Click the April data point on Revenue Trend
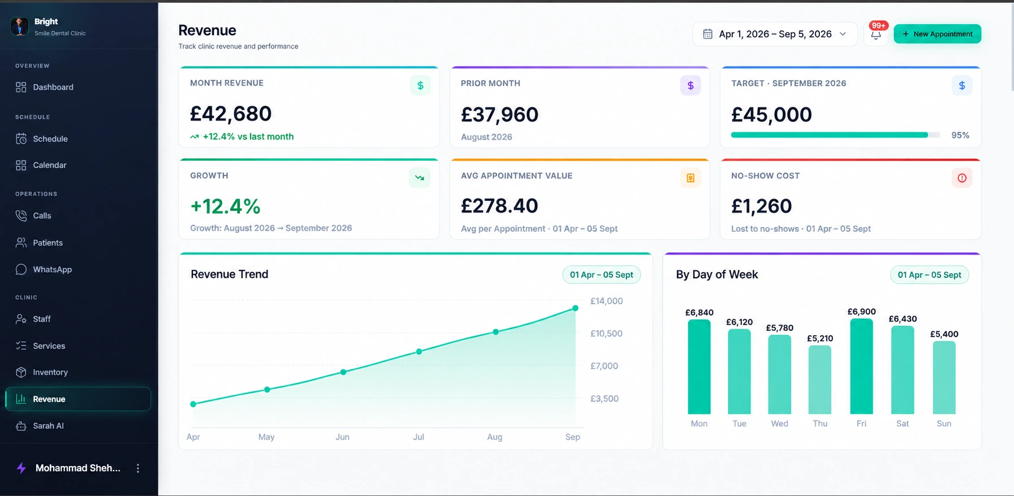This screenshot has width=1014, height=496. pyautogui.click(x=193, y=404)
